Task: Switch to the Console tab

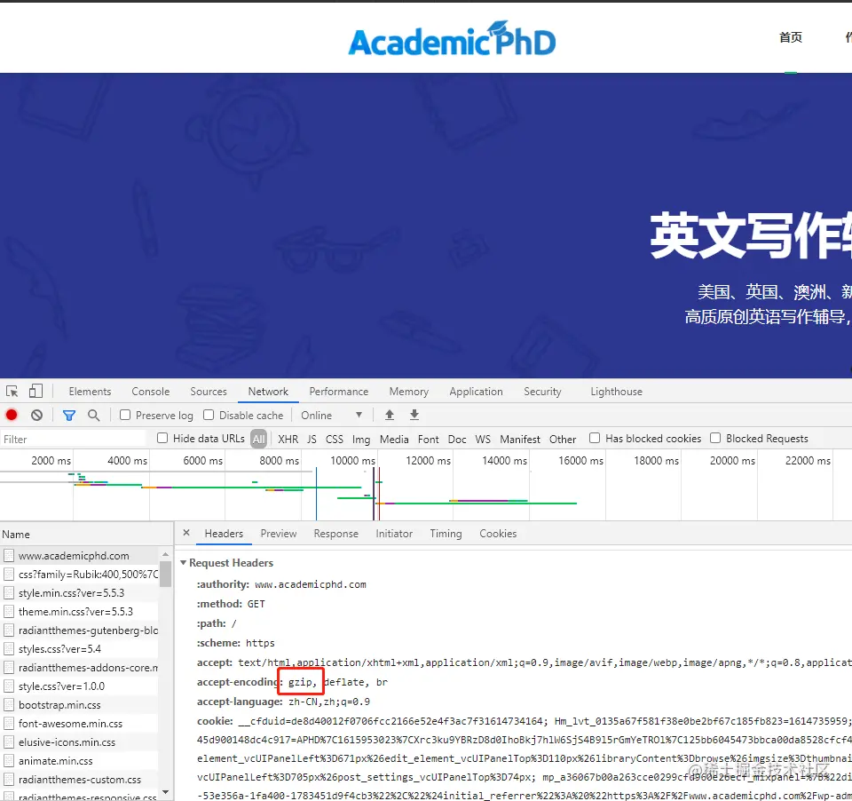Action: [x=151, y=392]
